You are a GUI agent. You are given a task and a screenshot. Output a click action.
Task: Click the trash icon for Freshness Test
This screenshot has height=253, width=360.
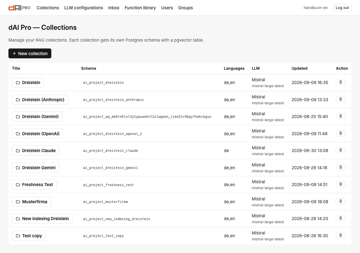point(340,184)
